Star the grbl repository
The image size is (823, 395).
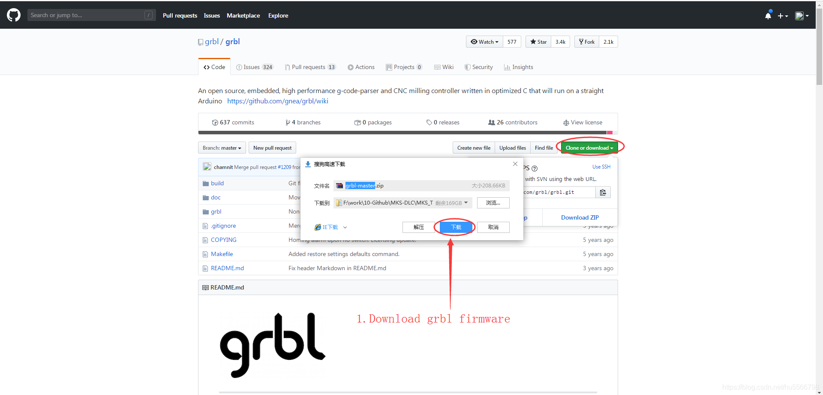(538, 42)
